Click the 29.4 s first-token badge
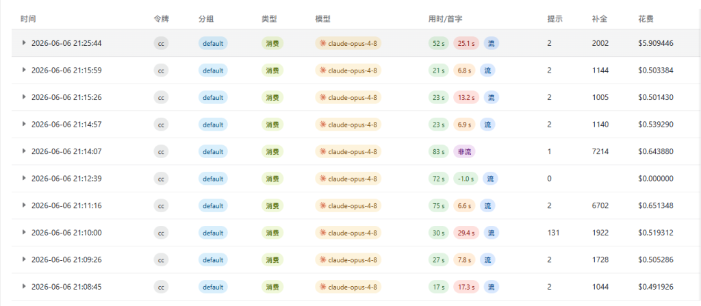Image resolution: width=701 pixels, height=306 pixels. (x=466, y=233)
